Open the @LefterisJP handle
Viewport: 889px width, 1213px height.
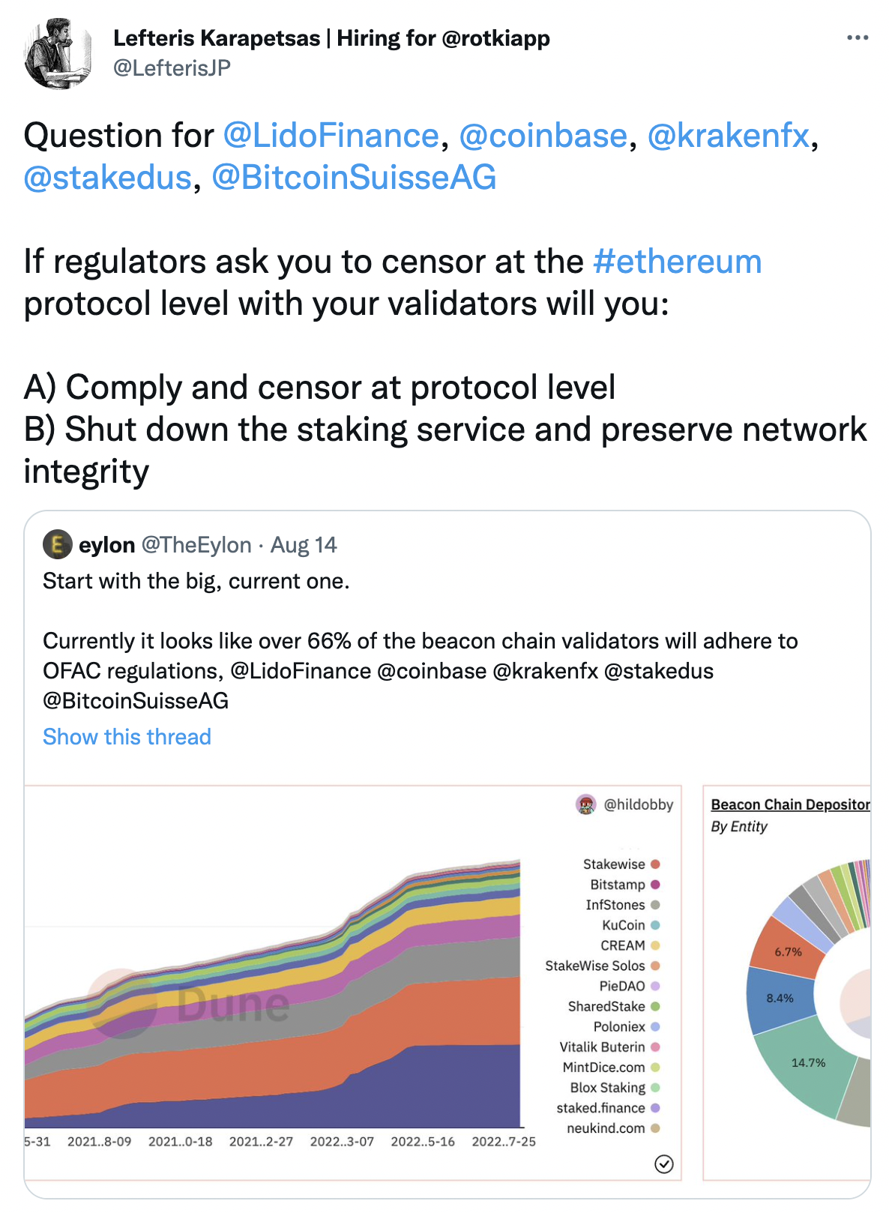(x=172, y=68)
